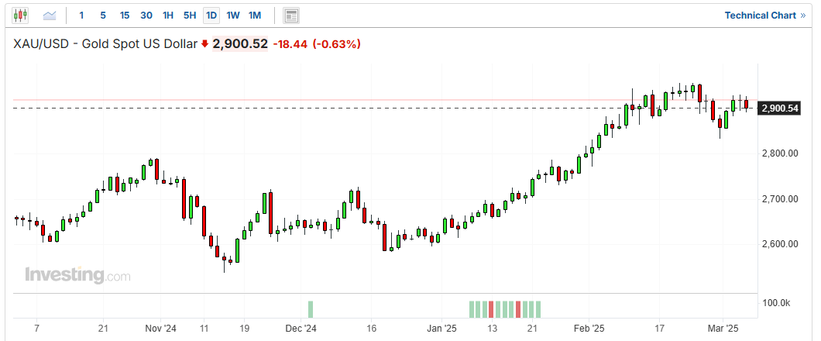This screenshot has height=341, width=821.
Task: Choose the 5H chart interval
Action: tap(190, 15)
